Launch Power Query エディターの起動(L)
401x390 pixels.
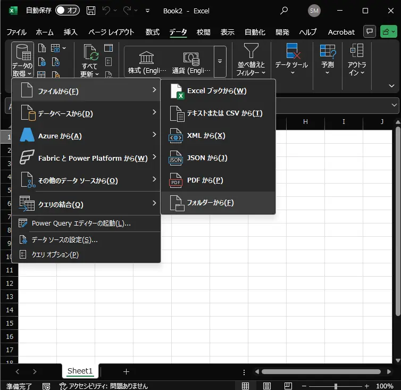(x=86, y=223)
